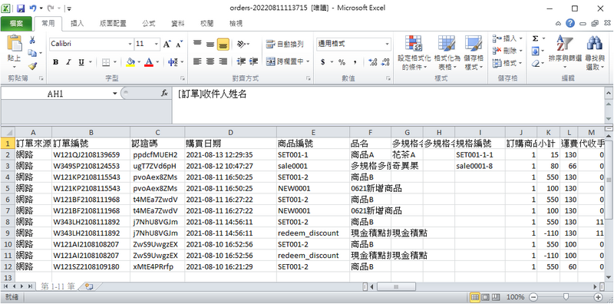This screenshot has height=304, width=614.
Task: Click the zoom in plus button
Action: 598,297
